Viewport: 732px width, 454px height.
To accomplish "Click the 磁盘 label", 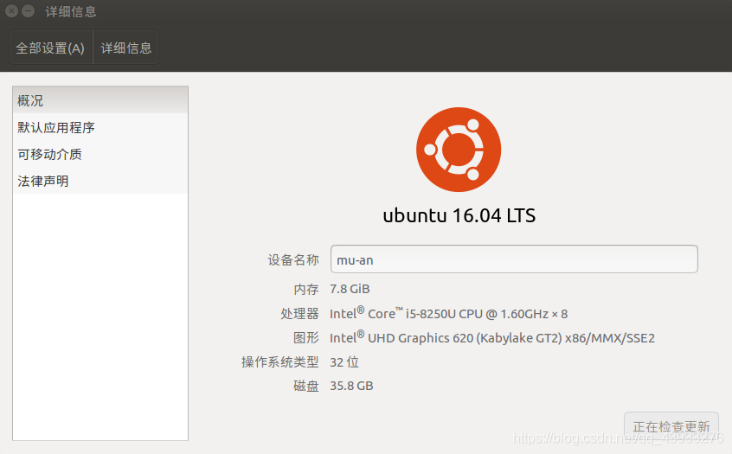I will click(306, 386).
